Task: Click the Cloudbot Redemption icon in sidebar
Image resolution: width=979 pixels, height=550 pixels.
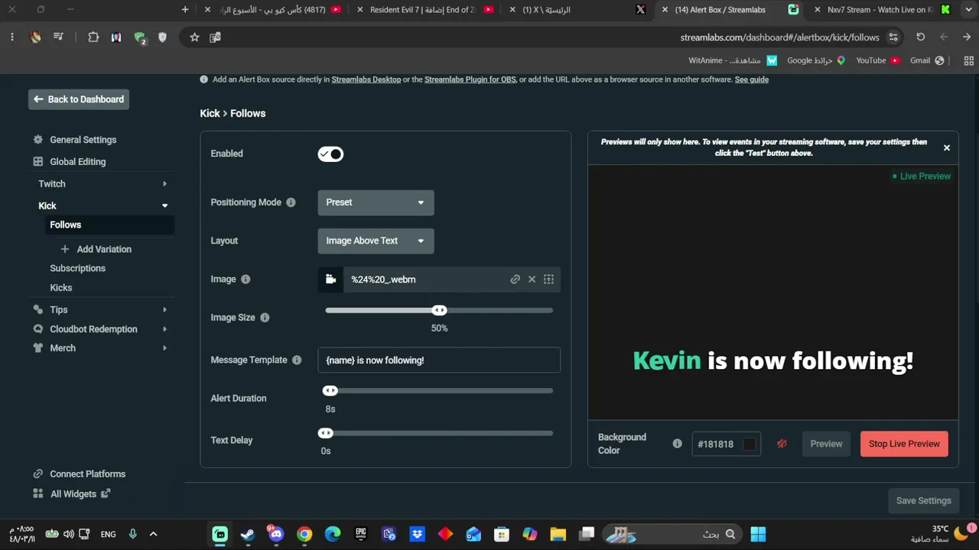Action: tap(38, 329)
